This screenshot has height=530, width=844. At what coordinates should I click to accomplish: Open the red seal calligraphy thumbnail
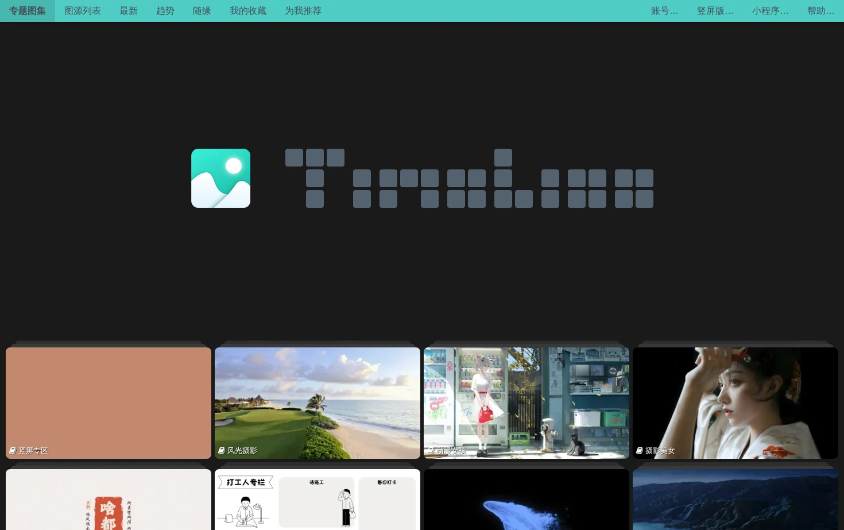click(109, 500)
